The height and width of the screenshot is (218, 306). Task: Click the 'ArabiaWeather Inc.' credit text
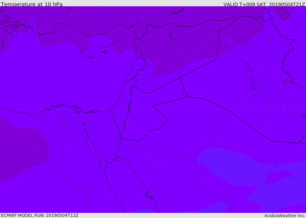point(285,216)
